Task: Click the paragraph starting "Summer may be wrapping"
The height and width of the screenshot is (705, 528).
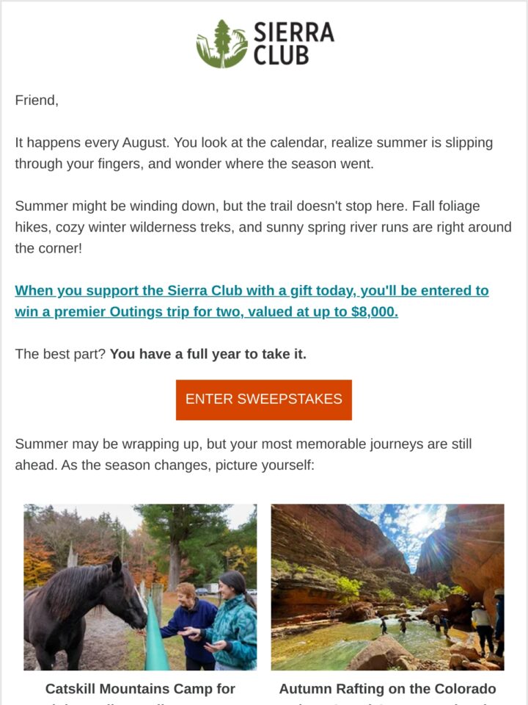Action: [243, 454]
